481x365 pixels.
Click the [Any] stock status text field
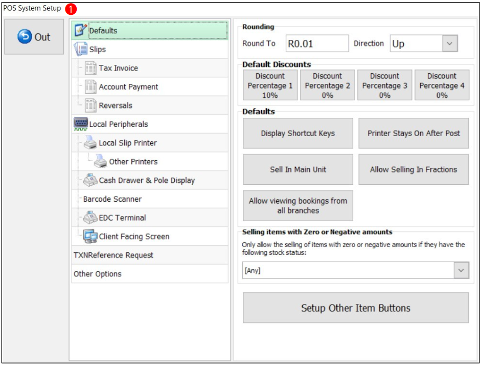(x=348, y=270)
